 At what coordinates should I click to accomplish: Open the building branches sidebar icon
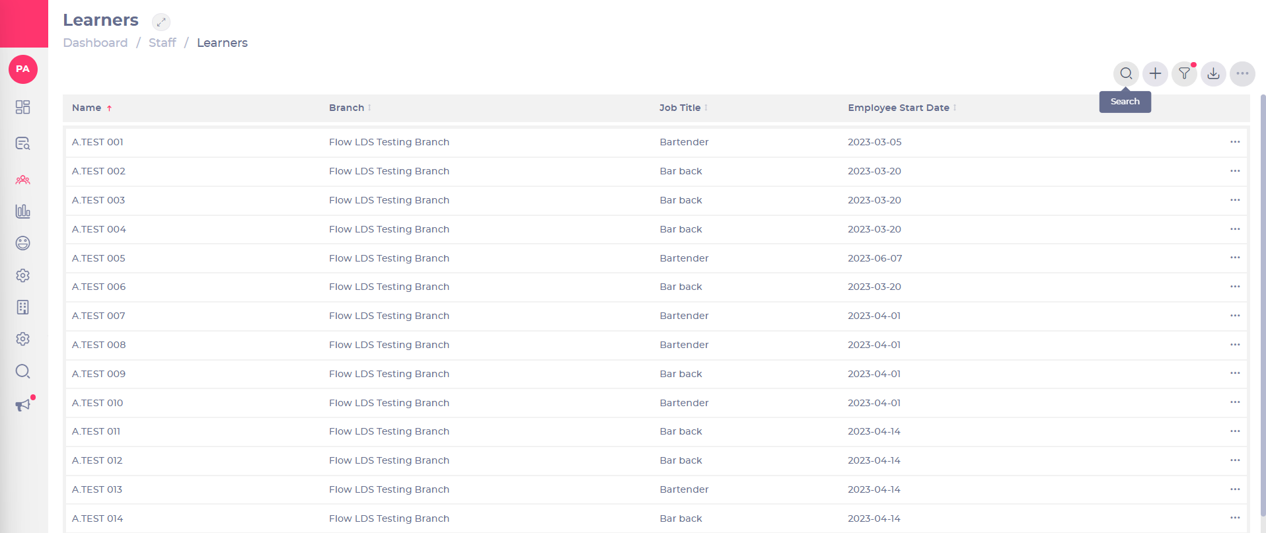23,307
